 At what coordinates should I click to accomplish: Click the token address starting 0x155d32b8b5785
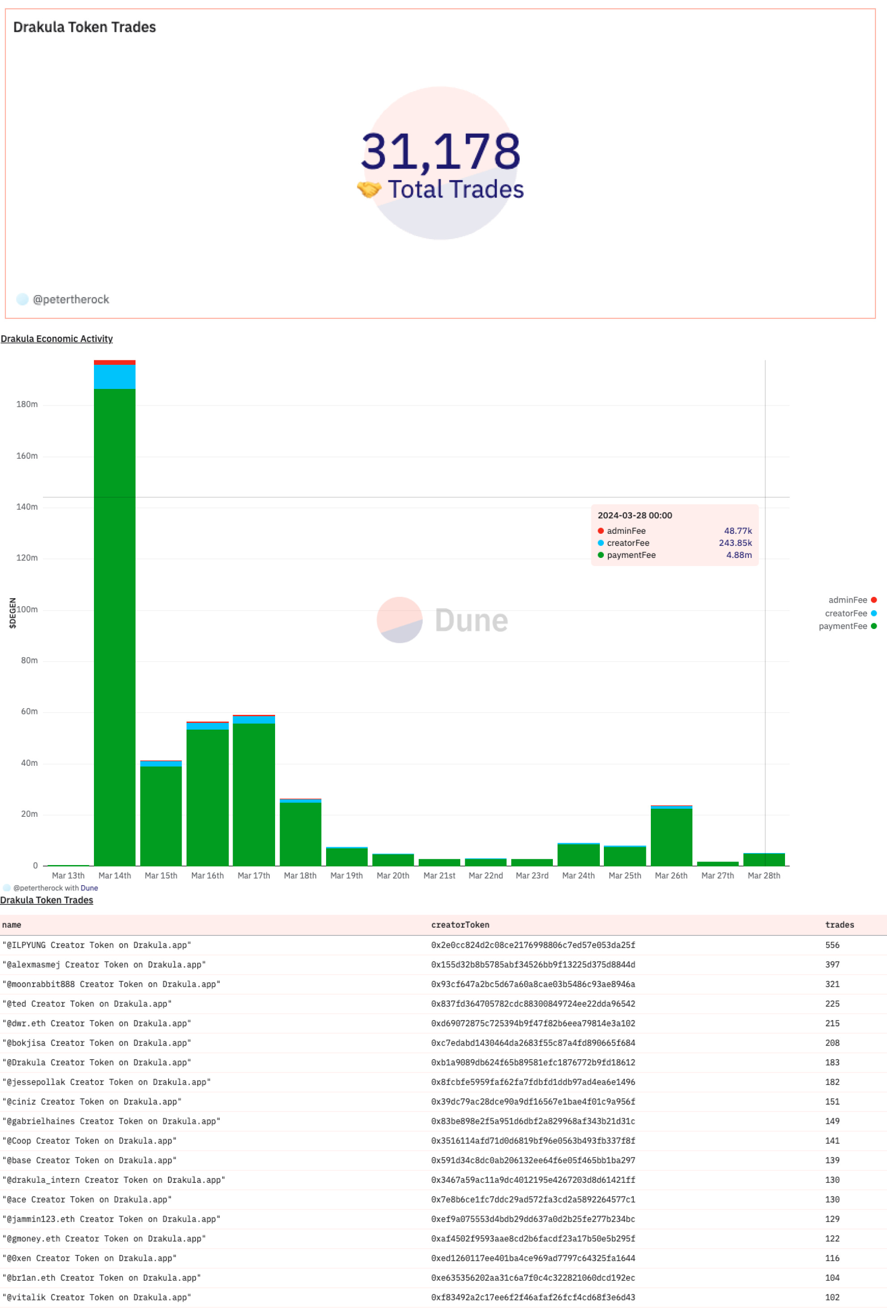(x=533, y=965)
